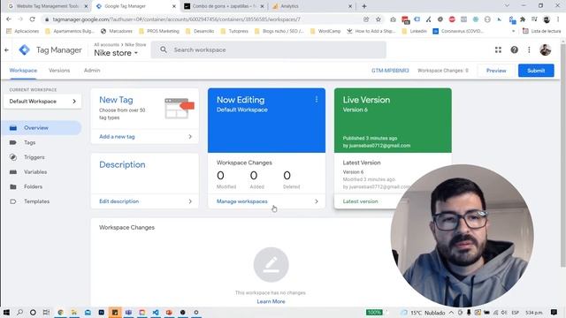This screenshot has height=318, width=566.
Task: Open the PROS Marketing bookmark folder
Action: (x=159, y=32)
